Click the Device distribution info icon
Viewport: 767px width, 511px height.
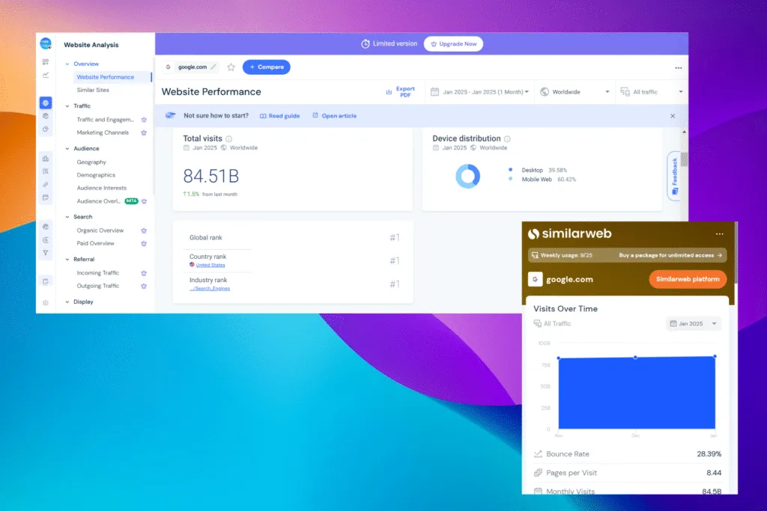[x=507, y=138]
